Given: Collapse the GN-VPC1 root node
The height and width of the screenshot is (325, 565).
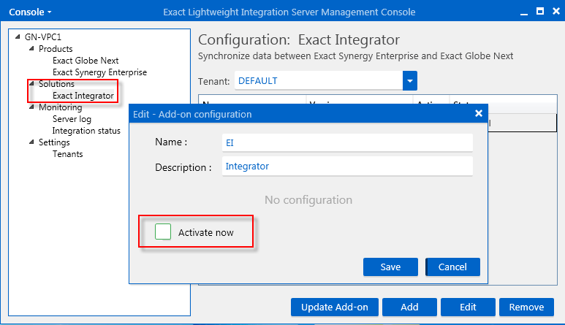Looking at the screenshot, I should [18, 37].
